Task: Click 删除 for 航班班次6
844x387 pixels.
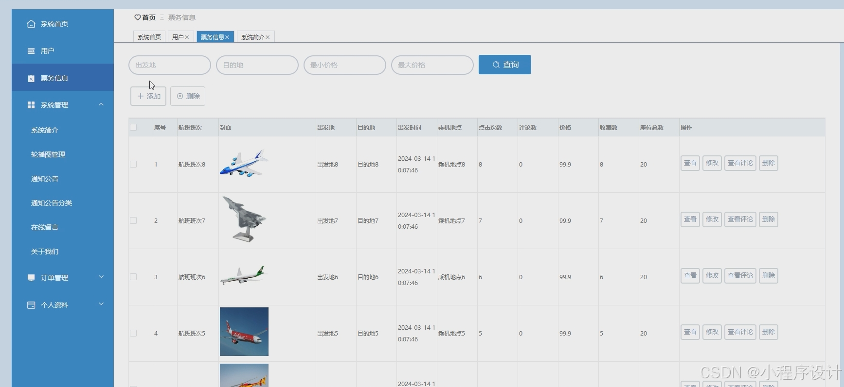Action: tap(769, 276)
